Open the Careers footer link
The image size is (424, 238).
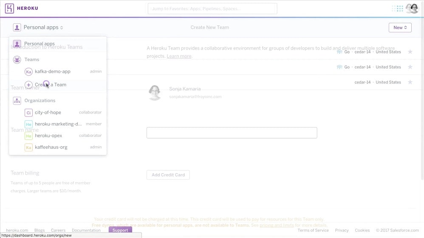tap(58, 230)
